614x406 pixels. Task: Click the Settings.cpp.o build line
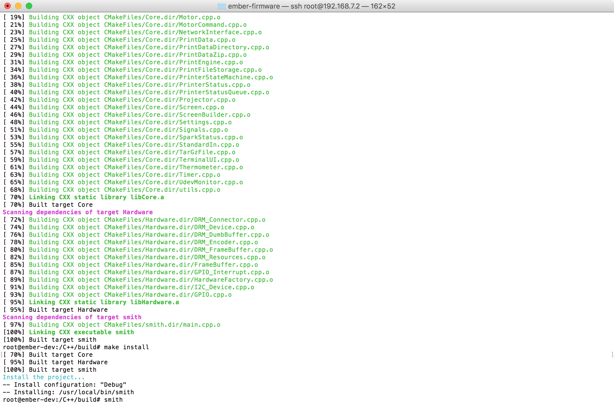(x=117, y=122)
